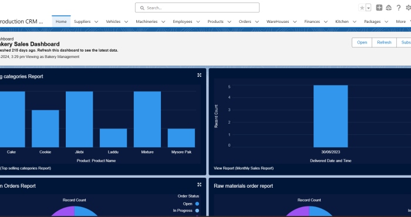This screenshot has height=217, width=411.
Task: Open the Kitchen tab chevron menu
Action: 355,22
